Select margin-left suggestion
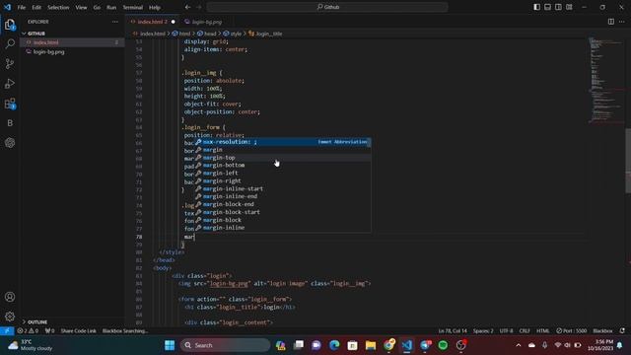 (283, 174)
